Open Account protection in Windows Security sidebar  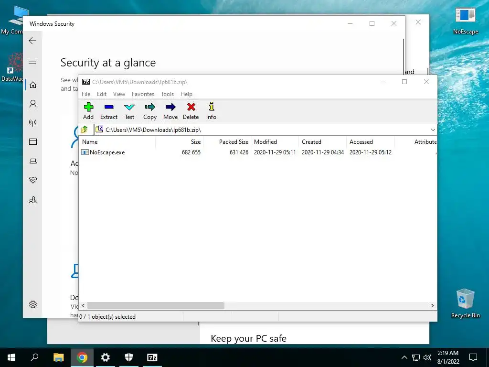33,104
